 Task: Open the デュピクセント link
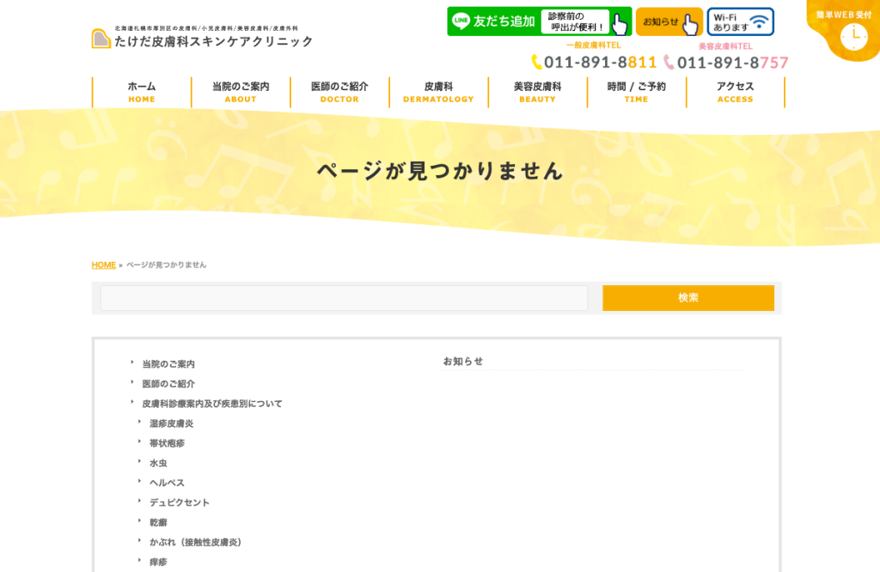[x=180, y=502]
